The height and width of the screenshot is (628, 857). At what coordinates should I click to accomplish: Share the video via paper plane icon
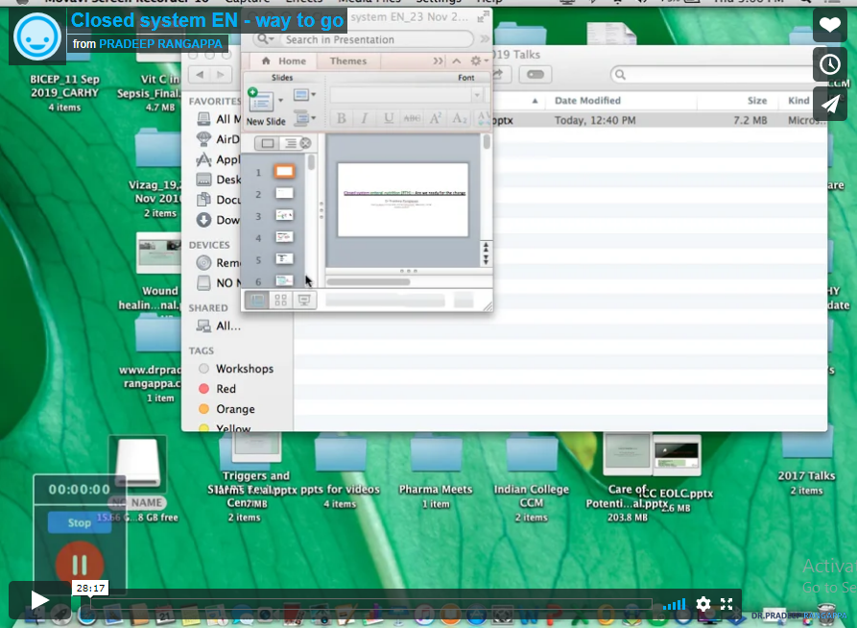click(x=829, y=104)
